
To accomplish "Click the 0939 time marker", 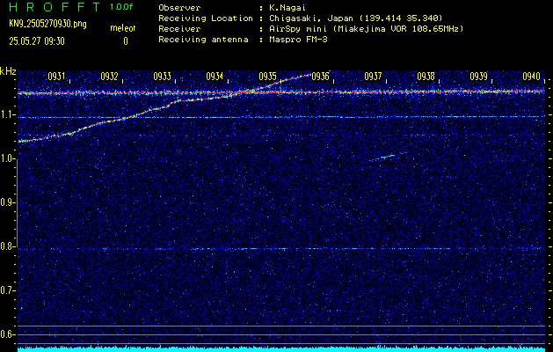I will tap(478, 77).
